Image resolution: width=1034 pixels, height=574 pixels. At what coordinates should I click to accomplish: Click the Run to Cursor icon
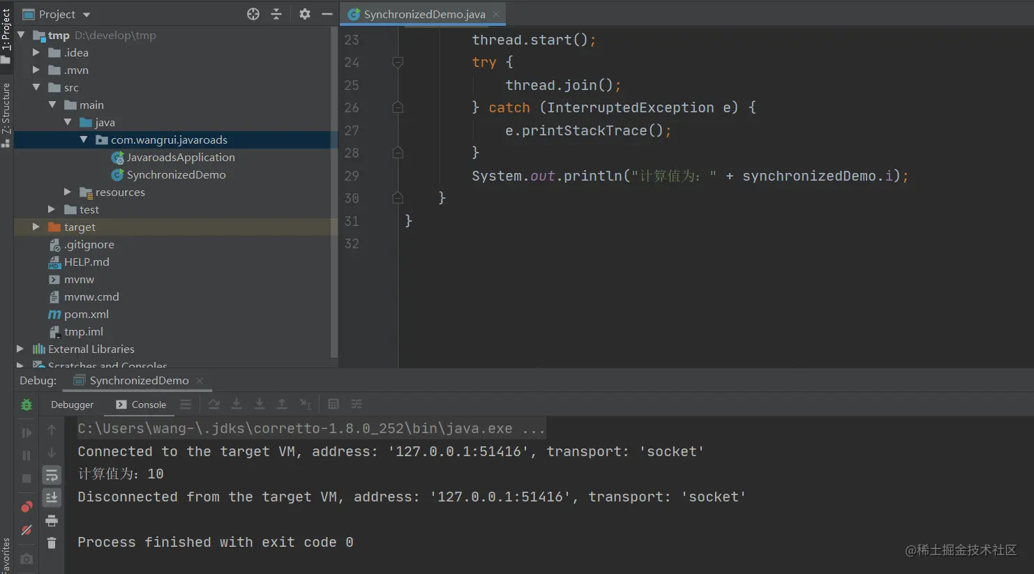tap(306, 404)
